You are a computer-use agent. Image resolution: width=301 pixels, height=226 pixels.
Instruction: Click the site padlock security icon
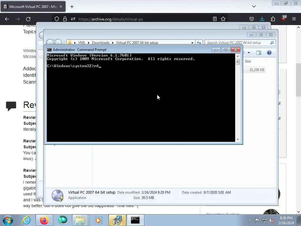click(65, 19)
